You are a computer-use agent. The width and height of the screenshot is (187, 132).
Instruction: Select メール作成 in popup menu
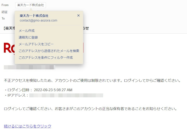pos(26,31)
